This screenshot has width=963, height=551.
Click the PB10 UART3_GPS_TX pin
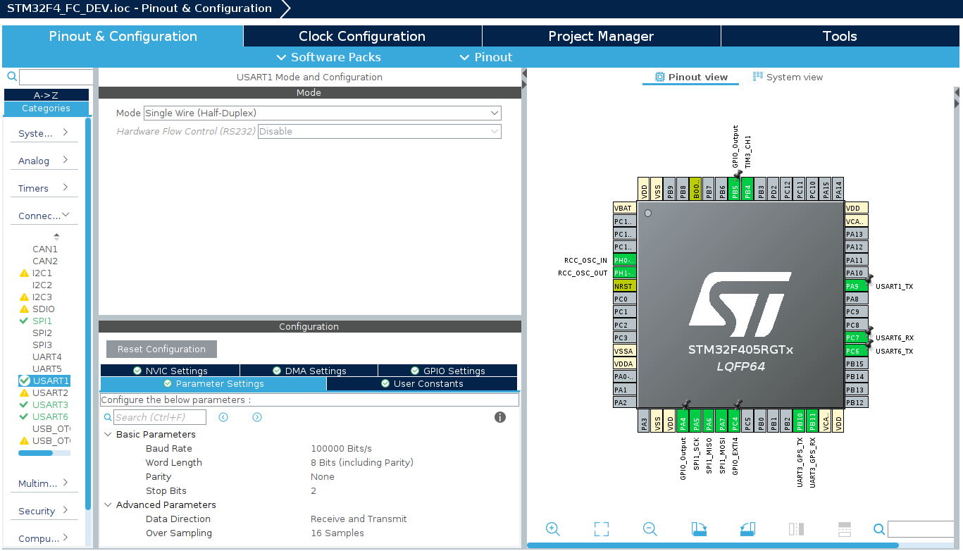click(x=800, y=421)
